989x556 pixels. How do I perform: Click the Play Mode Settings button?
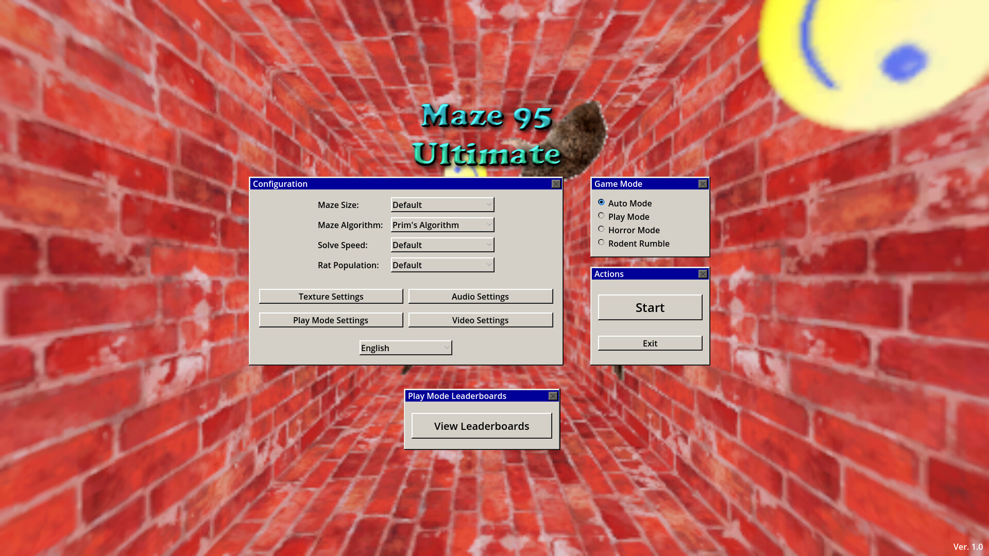tap(331, 320)
